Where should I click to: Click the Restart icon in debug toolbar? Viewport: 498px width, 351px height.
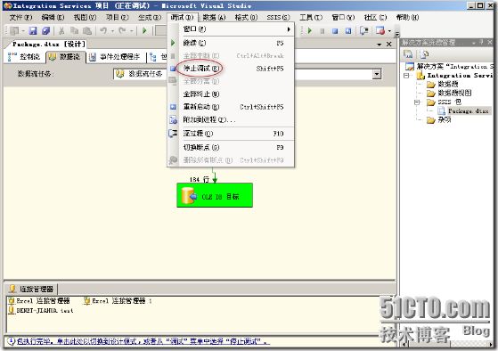click(x=348, y=31)
